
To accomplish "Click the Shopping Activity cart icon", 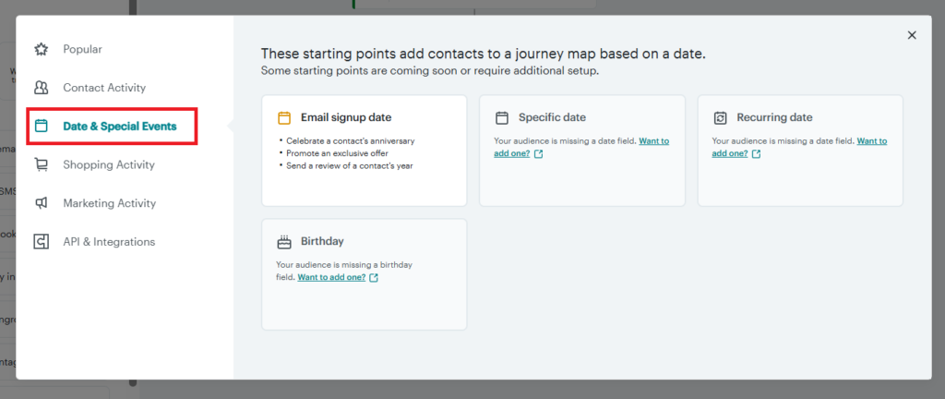I will point(41,164).
